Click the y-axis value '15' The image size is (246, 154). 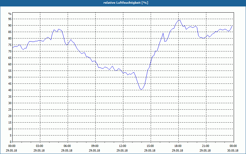pyautogui.click(x=10, y=122)
